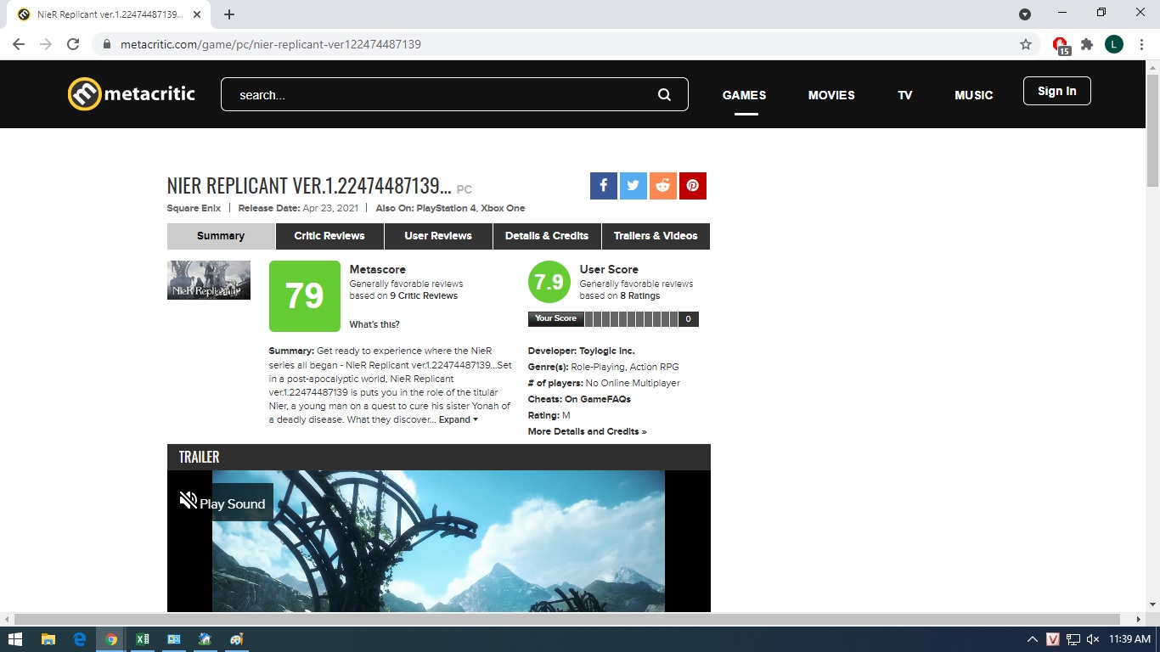Click the green 79 Metascore box
1160x652 pixels.
305,296
